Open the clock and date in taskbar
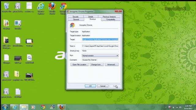Viewport: 196px width, 110px height. [x=188, y=107]
